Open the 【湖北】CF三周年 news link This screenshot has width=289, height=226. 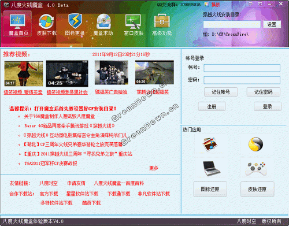73,145
